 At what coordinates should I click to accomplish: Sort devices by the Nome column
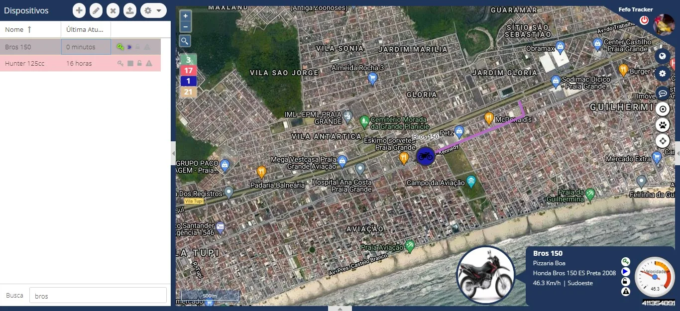pos(30,30)
